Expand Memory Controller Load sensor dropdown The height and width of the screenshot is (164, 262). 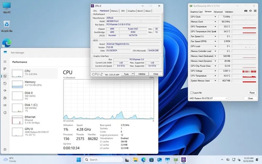coord(215,51)
